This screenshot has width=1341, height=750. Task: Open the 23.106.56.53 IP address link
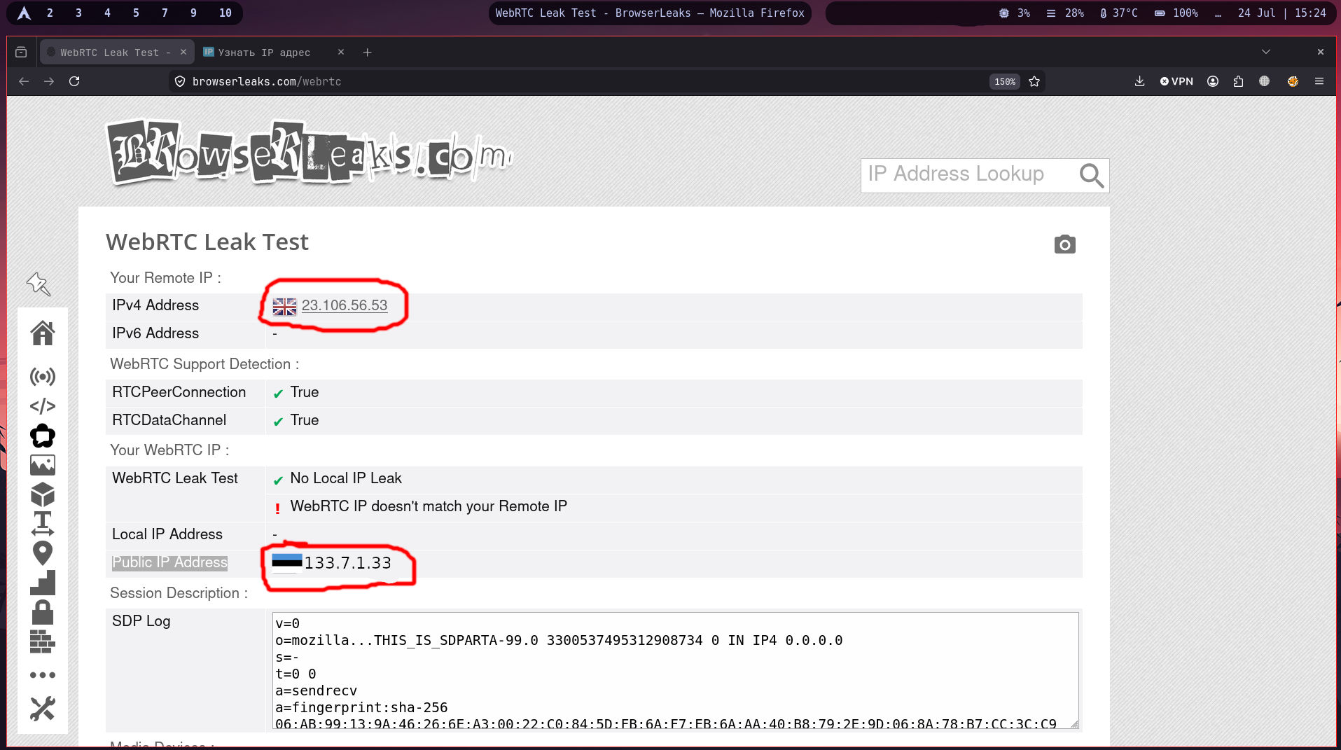(345, 305)
